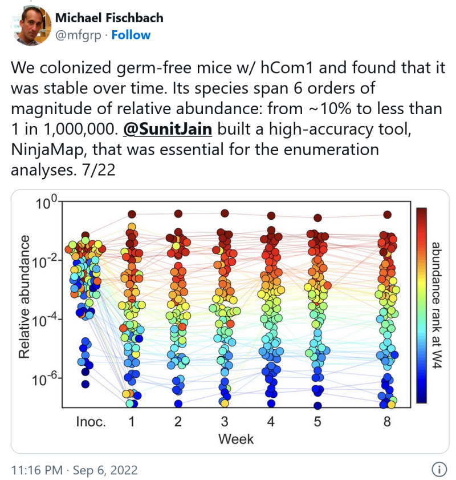Click the Michael Fischbach display name
Image resolution: width=456 pixels, height=480 pixels.
[x=109, y=18]
